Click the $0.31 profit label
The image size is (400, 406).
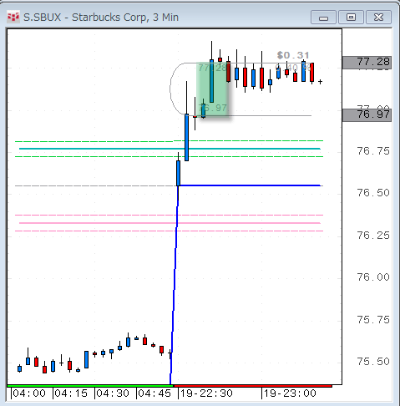[x=293, y=55]
